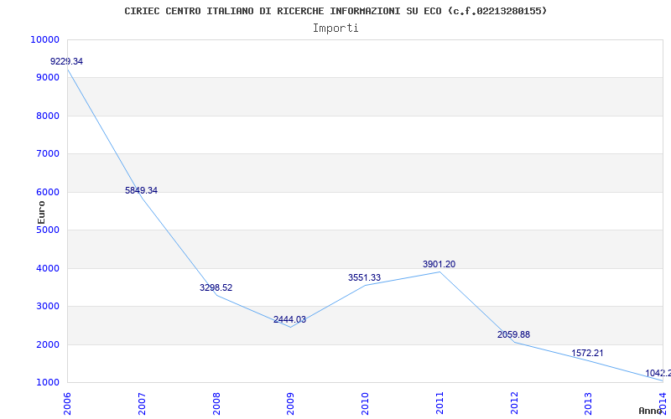Click the line point at 2011 peak
Image resolution: width=671 pixels, height=419 pixels.
click(x=440, y=272)
